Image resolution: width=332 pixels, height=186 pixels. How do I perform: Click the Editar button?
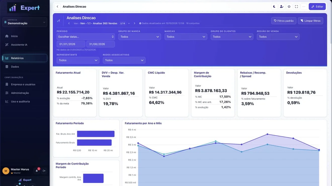(x=317, y=7)
